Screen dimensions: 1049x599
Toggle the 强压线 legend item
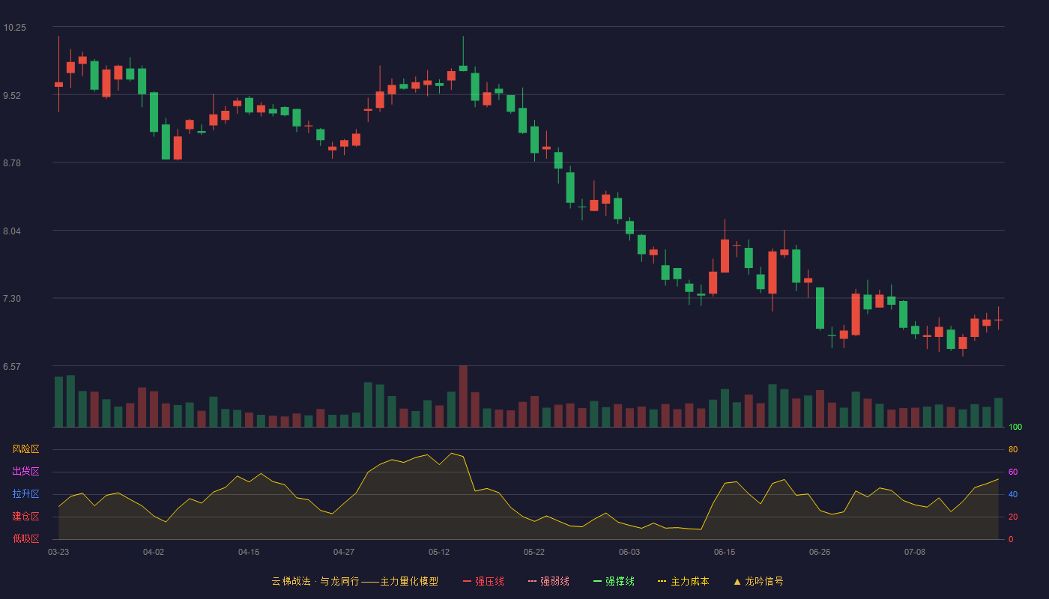pyautogui.click(x=483, y=581)
